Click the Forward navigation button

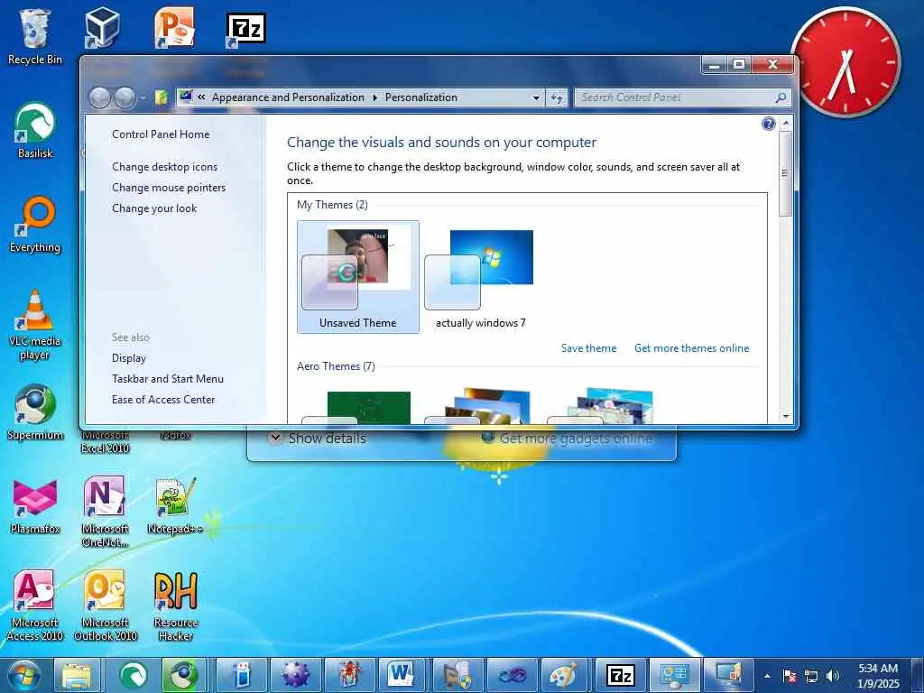[125, 97]
